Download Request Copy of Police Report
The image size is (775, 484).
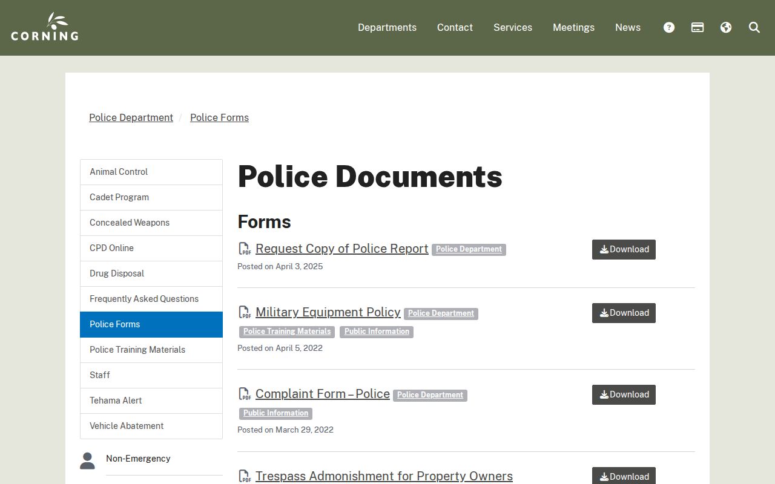624,249
